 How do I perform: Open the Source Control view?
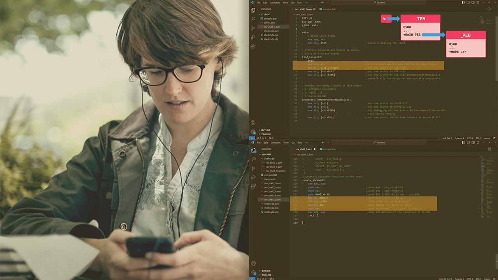coord(253,28)
